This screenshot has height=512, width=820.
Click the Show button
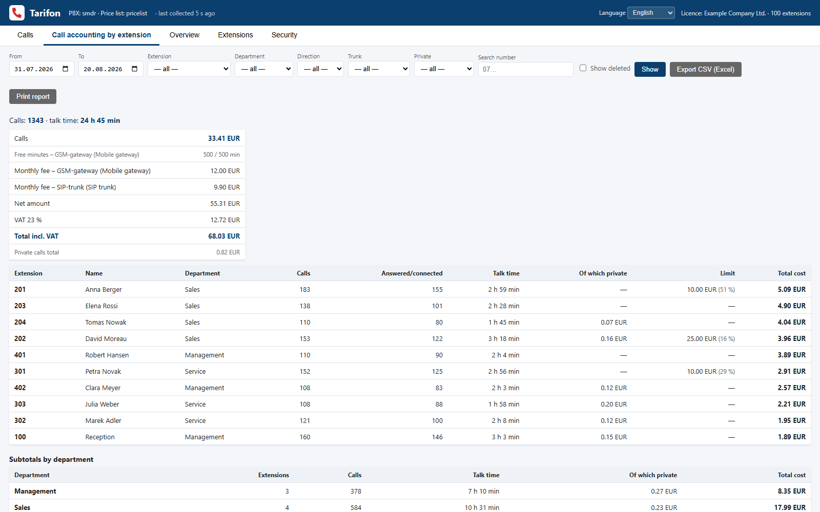(x=650, y=69)
